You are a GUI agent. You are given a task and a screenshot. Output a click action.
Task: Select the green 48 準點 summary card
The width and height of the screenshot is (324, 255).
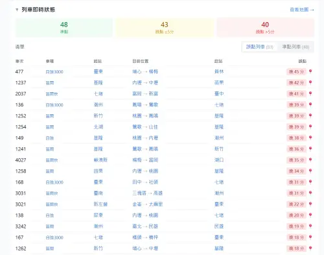coord(64,28)
